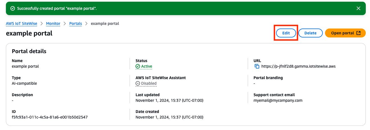Click the Edit button

click(286, 33)
